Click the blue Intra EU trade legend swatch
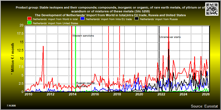 click(82, 19)
